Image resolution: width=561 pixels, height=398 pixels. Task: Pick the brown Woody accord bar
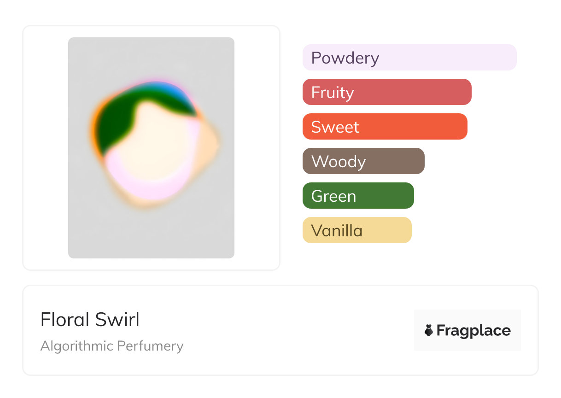[363, 161]
